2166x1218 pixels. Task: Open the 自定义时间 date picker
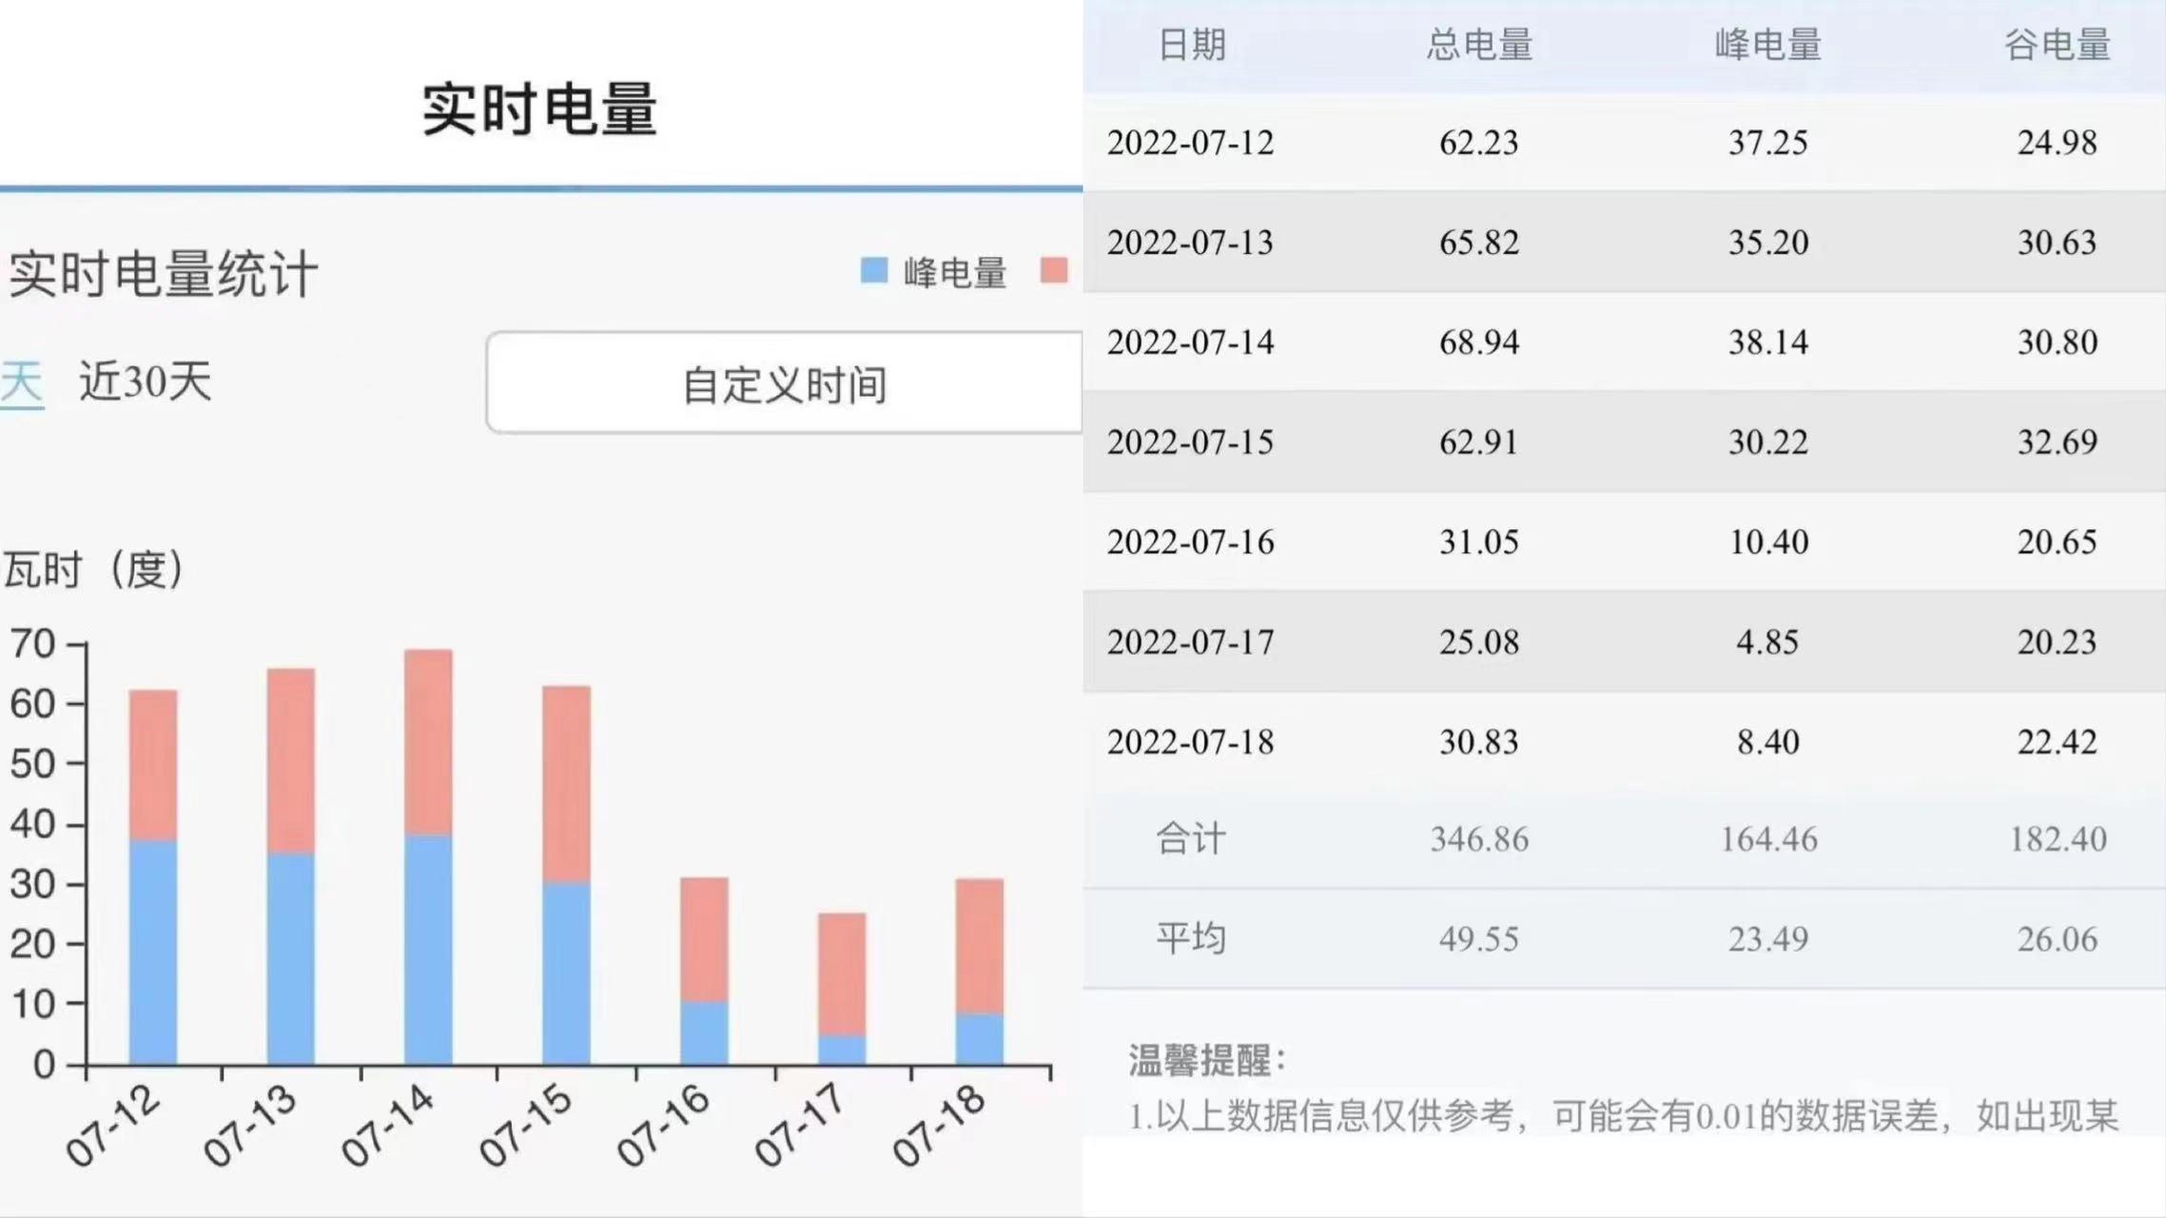click(785, 384)
